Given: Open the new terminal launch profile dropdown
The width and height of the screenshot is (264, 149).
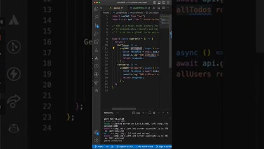Looking at the screenshot, I should pos(146,113).
